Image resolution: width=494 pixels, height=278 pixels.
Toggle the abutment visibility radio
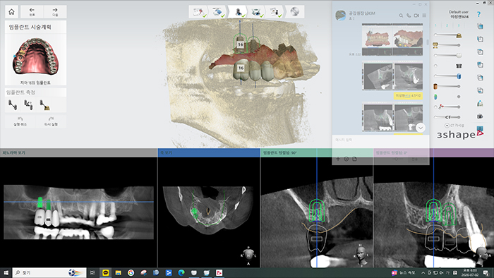(x=435, y=66)
